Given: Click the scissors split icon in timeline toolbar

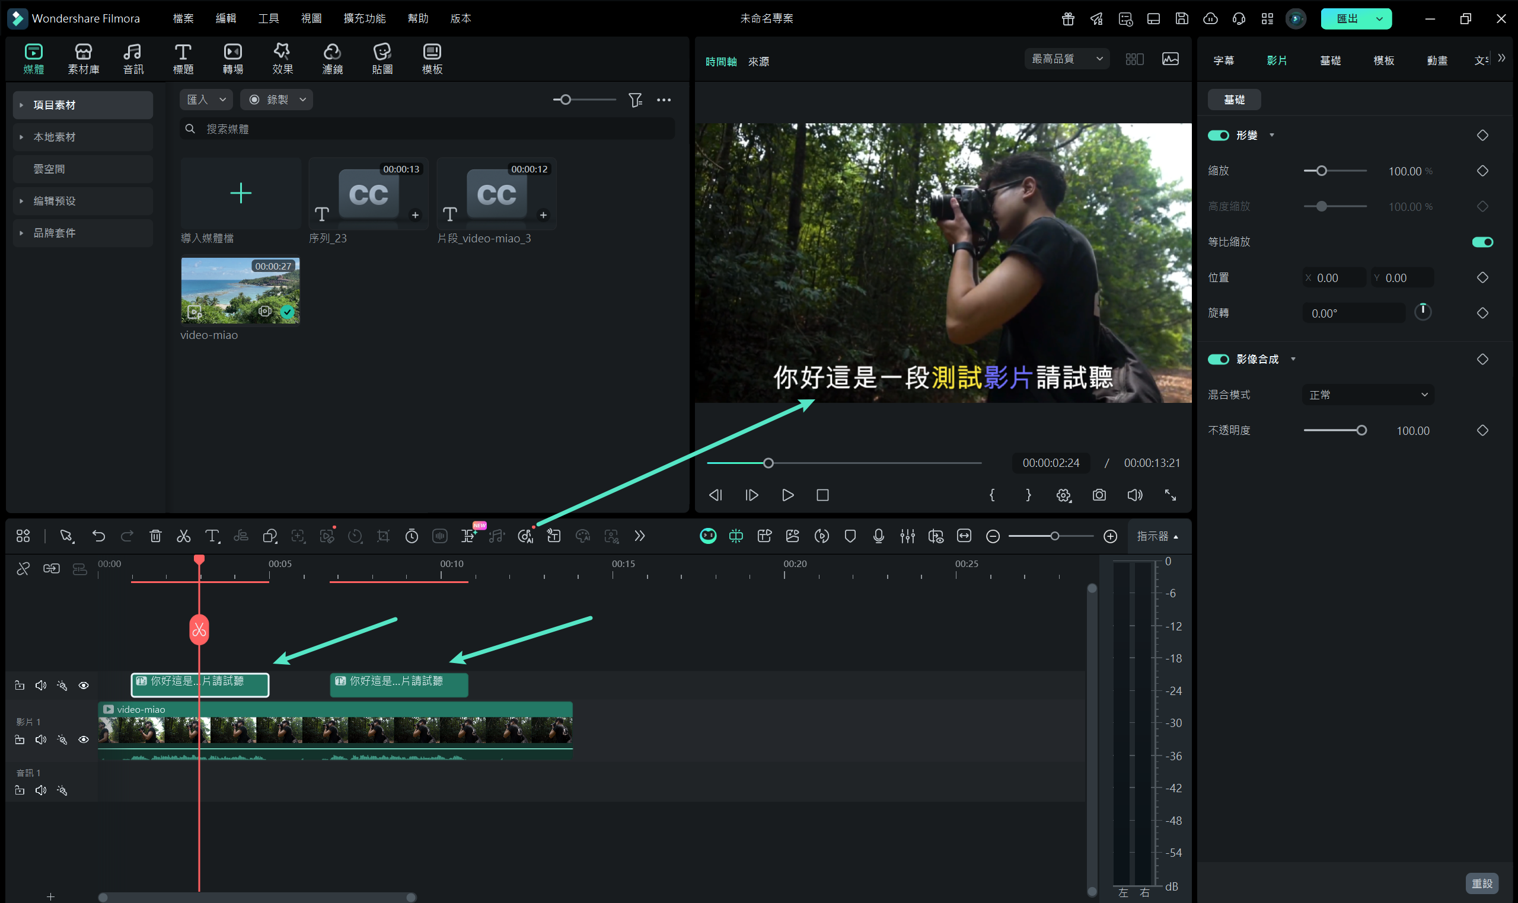Looking at the screenshot, I should (x=183, y=536).
